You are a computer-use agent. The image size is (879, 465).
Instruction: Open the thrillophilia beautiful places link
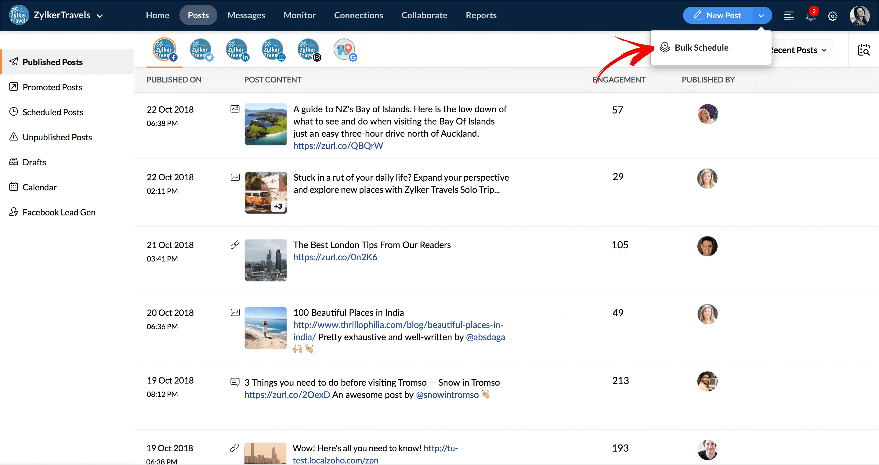398,330
